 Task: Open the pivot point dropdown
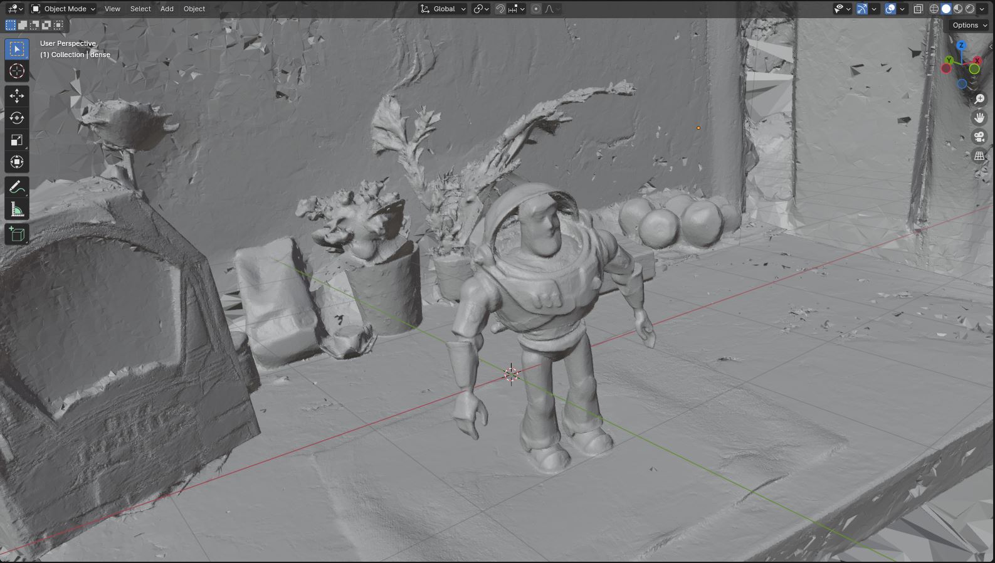pyautogui.click(x=481, y=9)
